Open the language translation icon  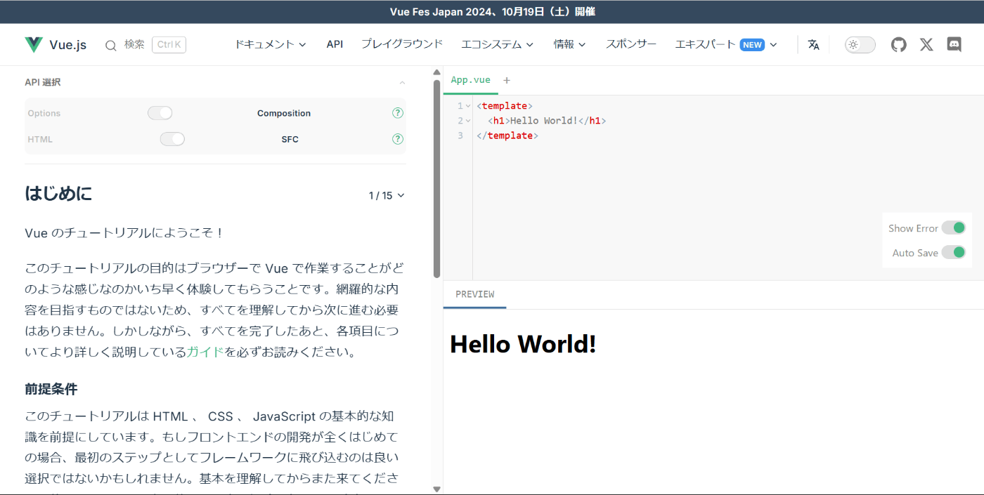(814, 45)
